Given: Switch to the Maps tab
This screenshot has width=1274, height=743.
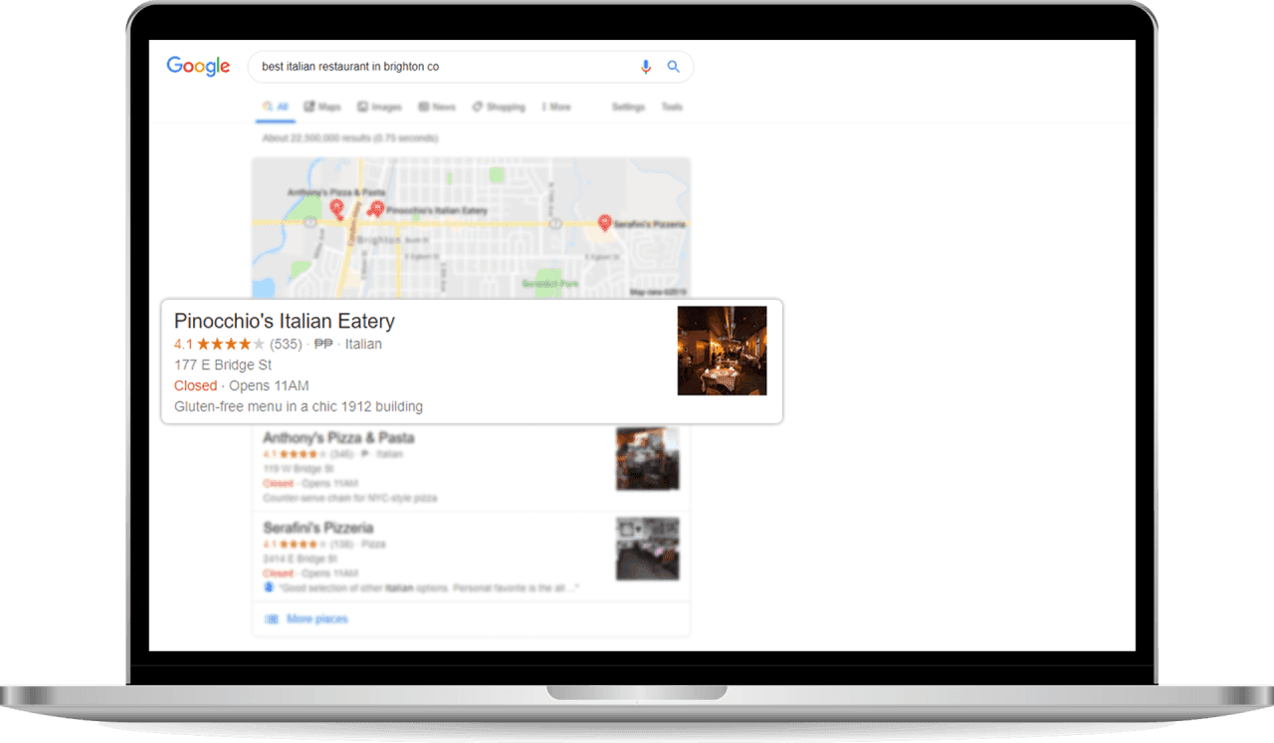Looking at the screenshot, I should [x=322, y=107].
